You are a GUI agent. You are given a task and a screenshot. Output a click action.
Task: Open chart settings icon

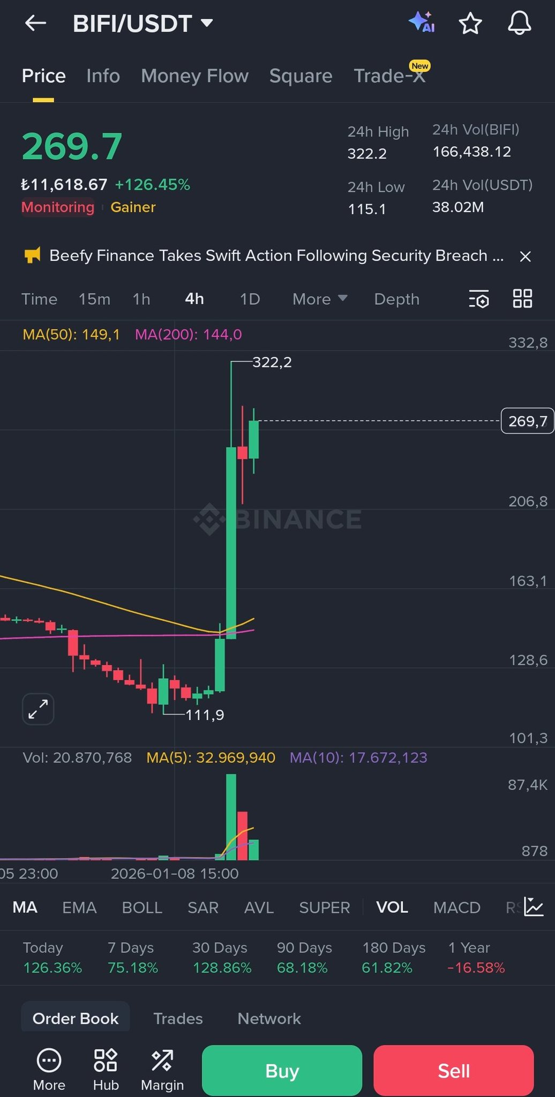(x=478, y=299)
